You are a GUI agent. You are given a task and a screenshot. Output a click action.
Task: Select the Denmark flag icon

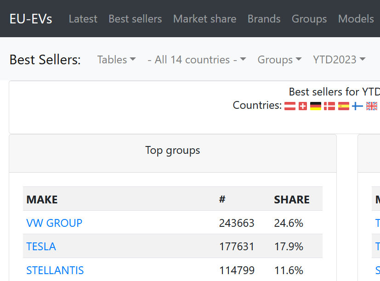[x=329, y=106]
